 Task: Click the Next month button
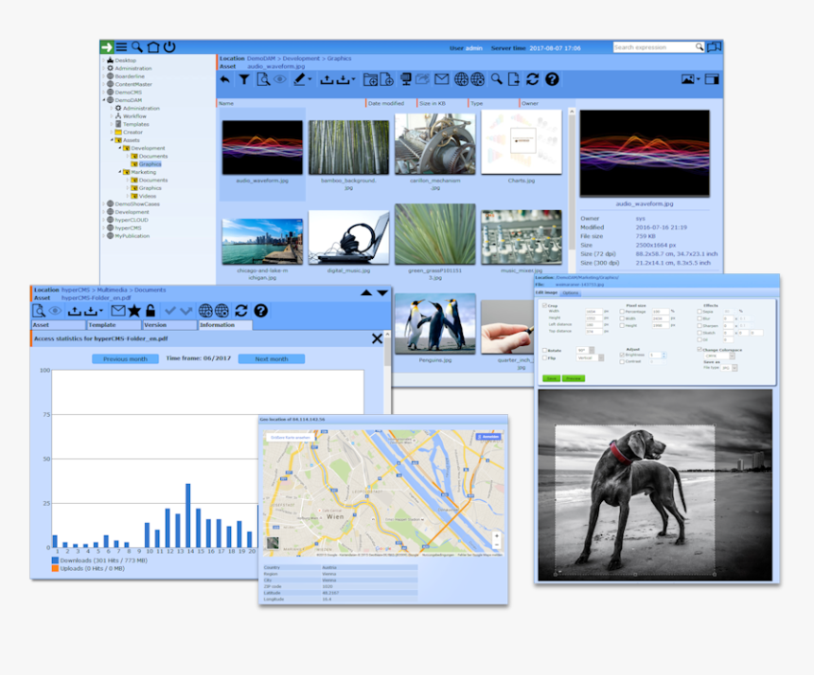tap(272, 358)
